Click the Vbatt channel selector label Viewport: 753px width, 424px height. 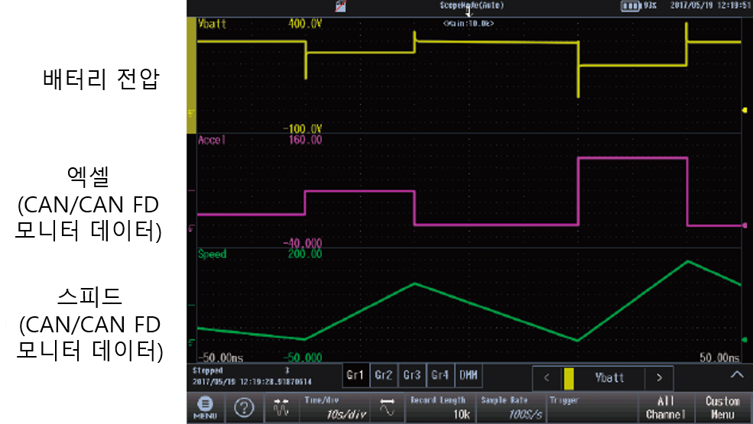(609, 378)
